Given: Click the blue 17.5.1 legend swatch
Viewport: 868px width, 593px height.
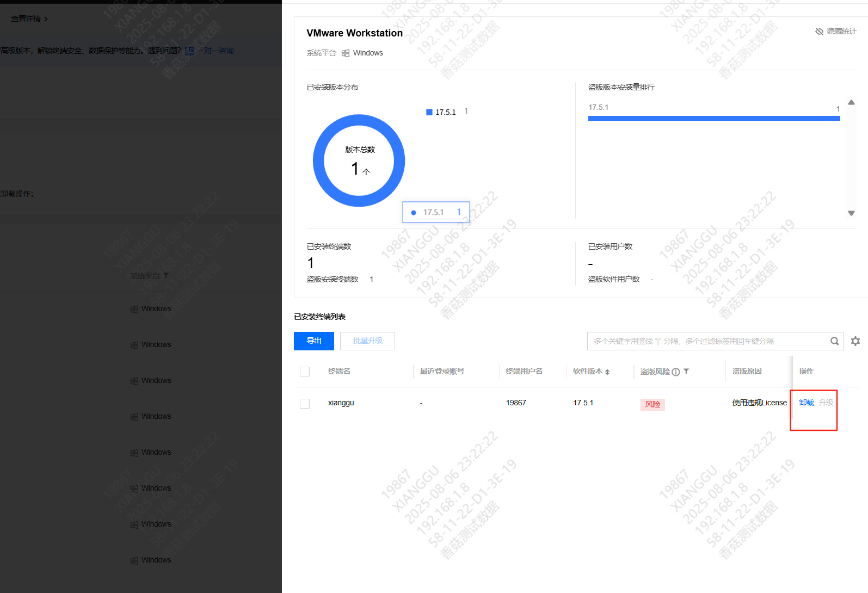Looking at the screenshot, I should (x=429, y=112).
